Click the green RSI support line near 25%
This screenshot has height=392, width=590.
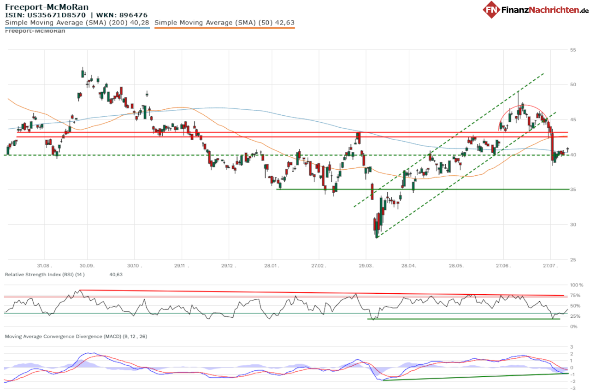pos(463,319)
